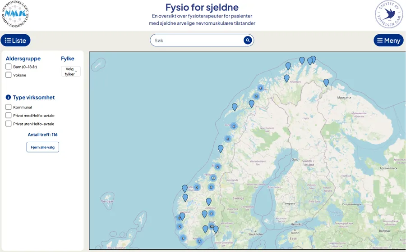Toggle the Privat med Helfo-avtale checkbox

tap(9, 116)
